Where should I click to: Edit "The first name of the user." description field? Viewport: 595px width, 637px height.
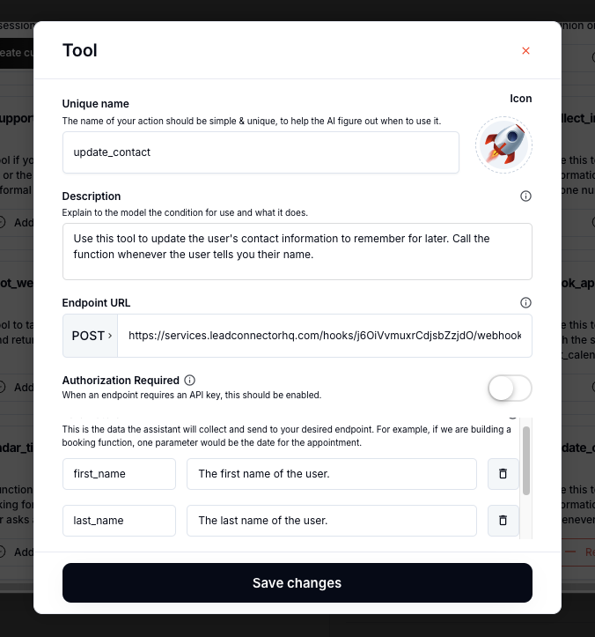[331, 474]
